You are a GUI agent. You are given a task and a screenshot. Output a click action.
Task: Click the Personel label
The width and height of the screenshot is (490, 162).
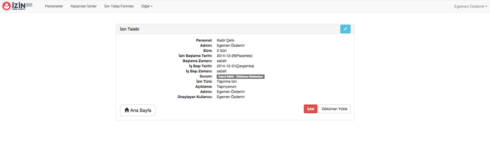[205, 40]
